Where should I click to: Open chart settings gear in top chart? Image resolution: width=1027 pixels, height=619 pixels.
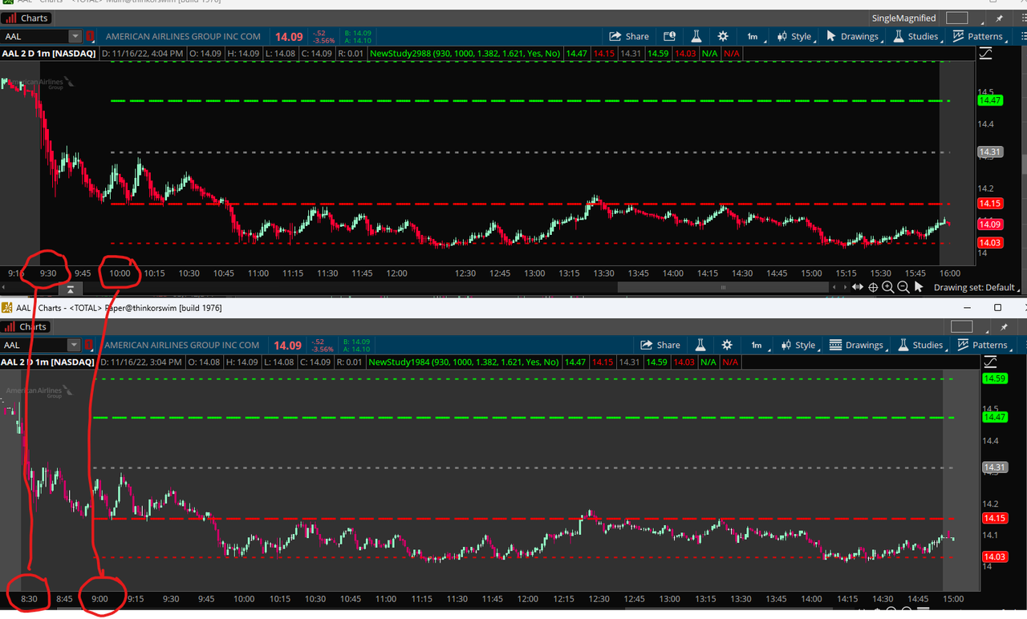(x=723, y=36)
